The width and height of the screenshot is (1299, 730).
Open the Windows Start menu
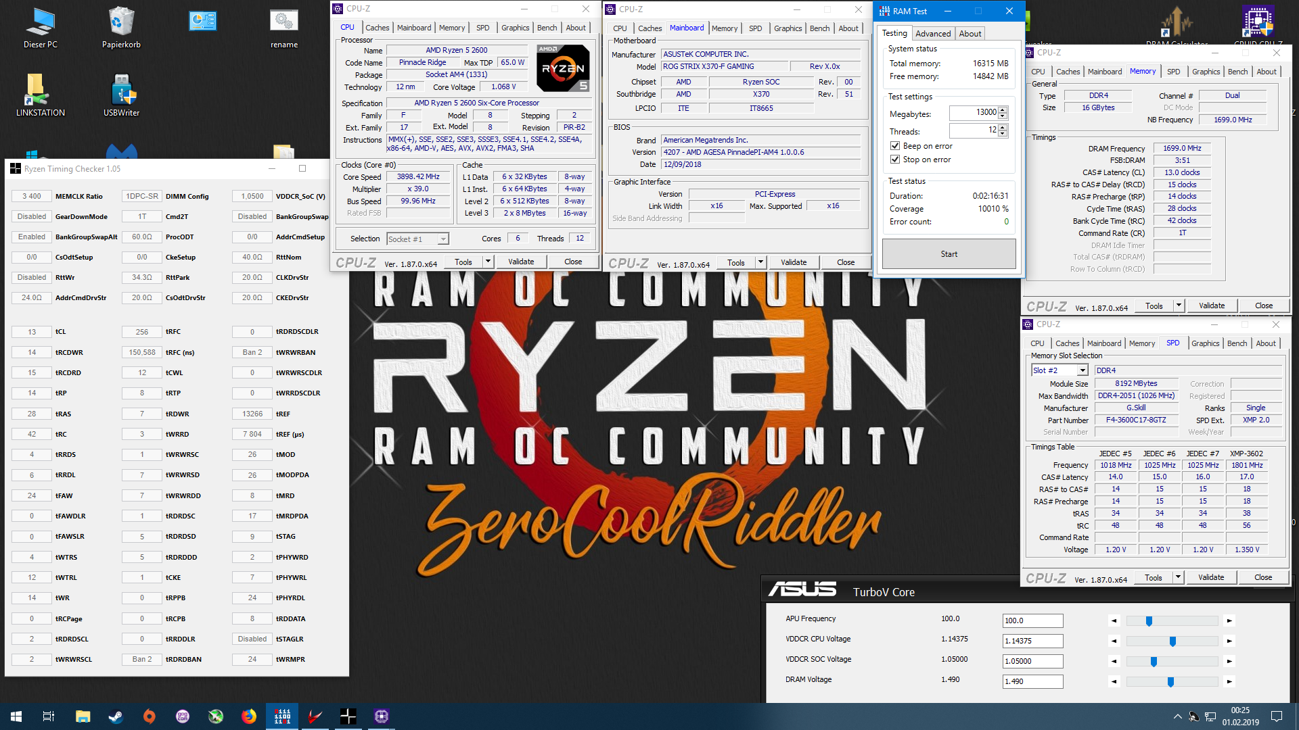coord(16,716)
